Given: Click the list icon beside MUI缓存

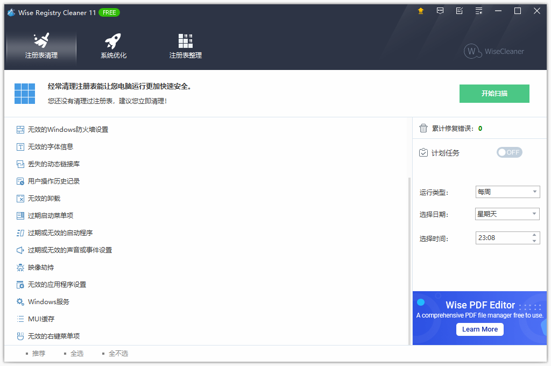Looking at the screenshot, I should point(20,319).
